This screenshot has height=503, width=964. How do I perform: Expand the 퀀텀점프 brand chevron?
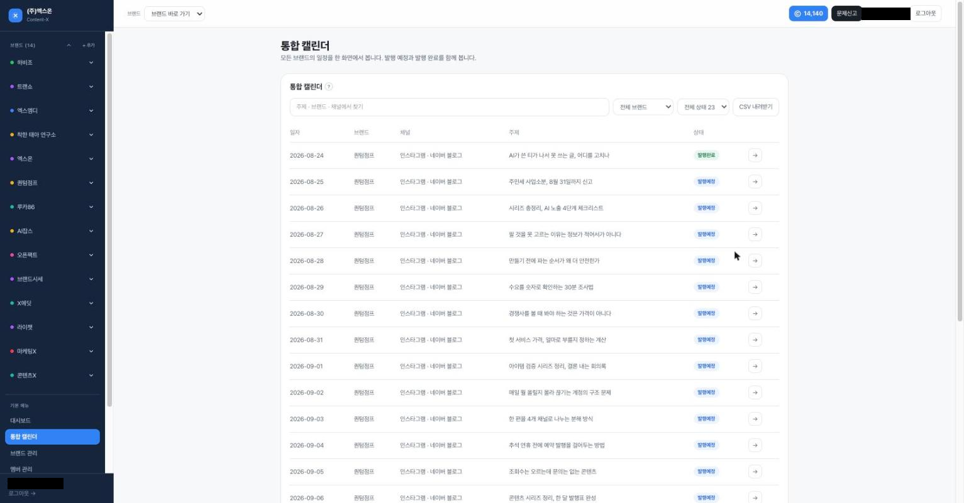pos(91,183)
